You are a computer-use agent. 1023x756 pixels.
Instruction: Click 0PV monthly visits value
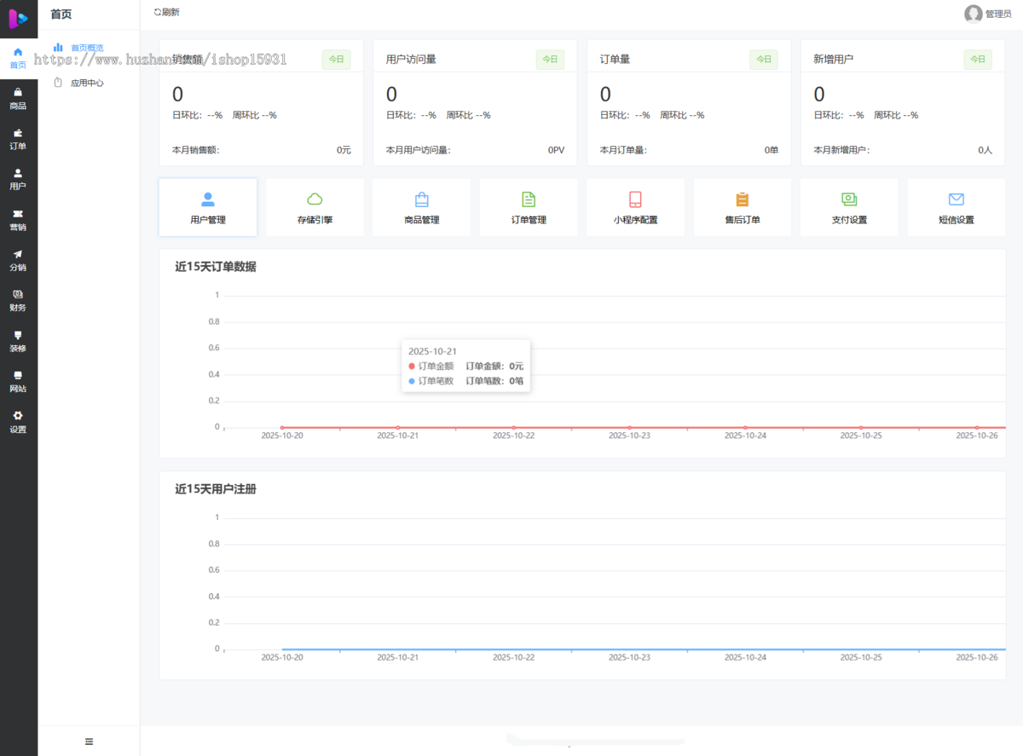click(556, 150)
